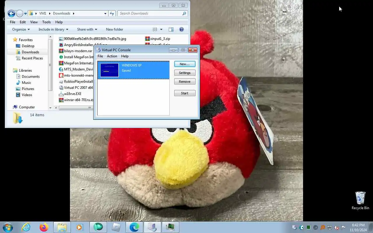Select the mts-konnekt-mene file
373x233 pixels.
(x=76, y=75)
